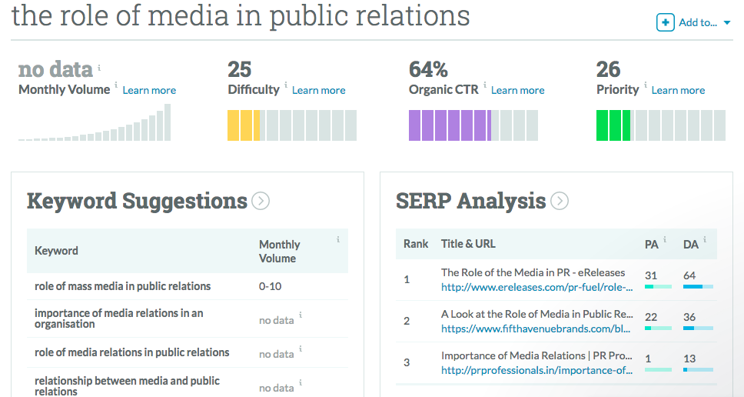
Task: Open the fifthavenuebrands.com result URL
Action: point(536,329)
